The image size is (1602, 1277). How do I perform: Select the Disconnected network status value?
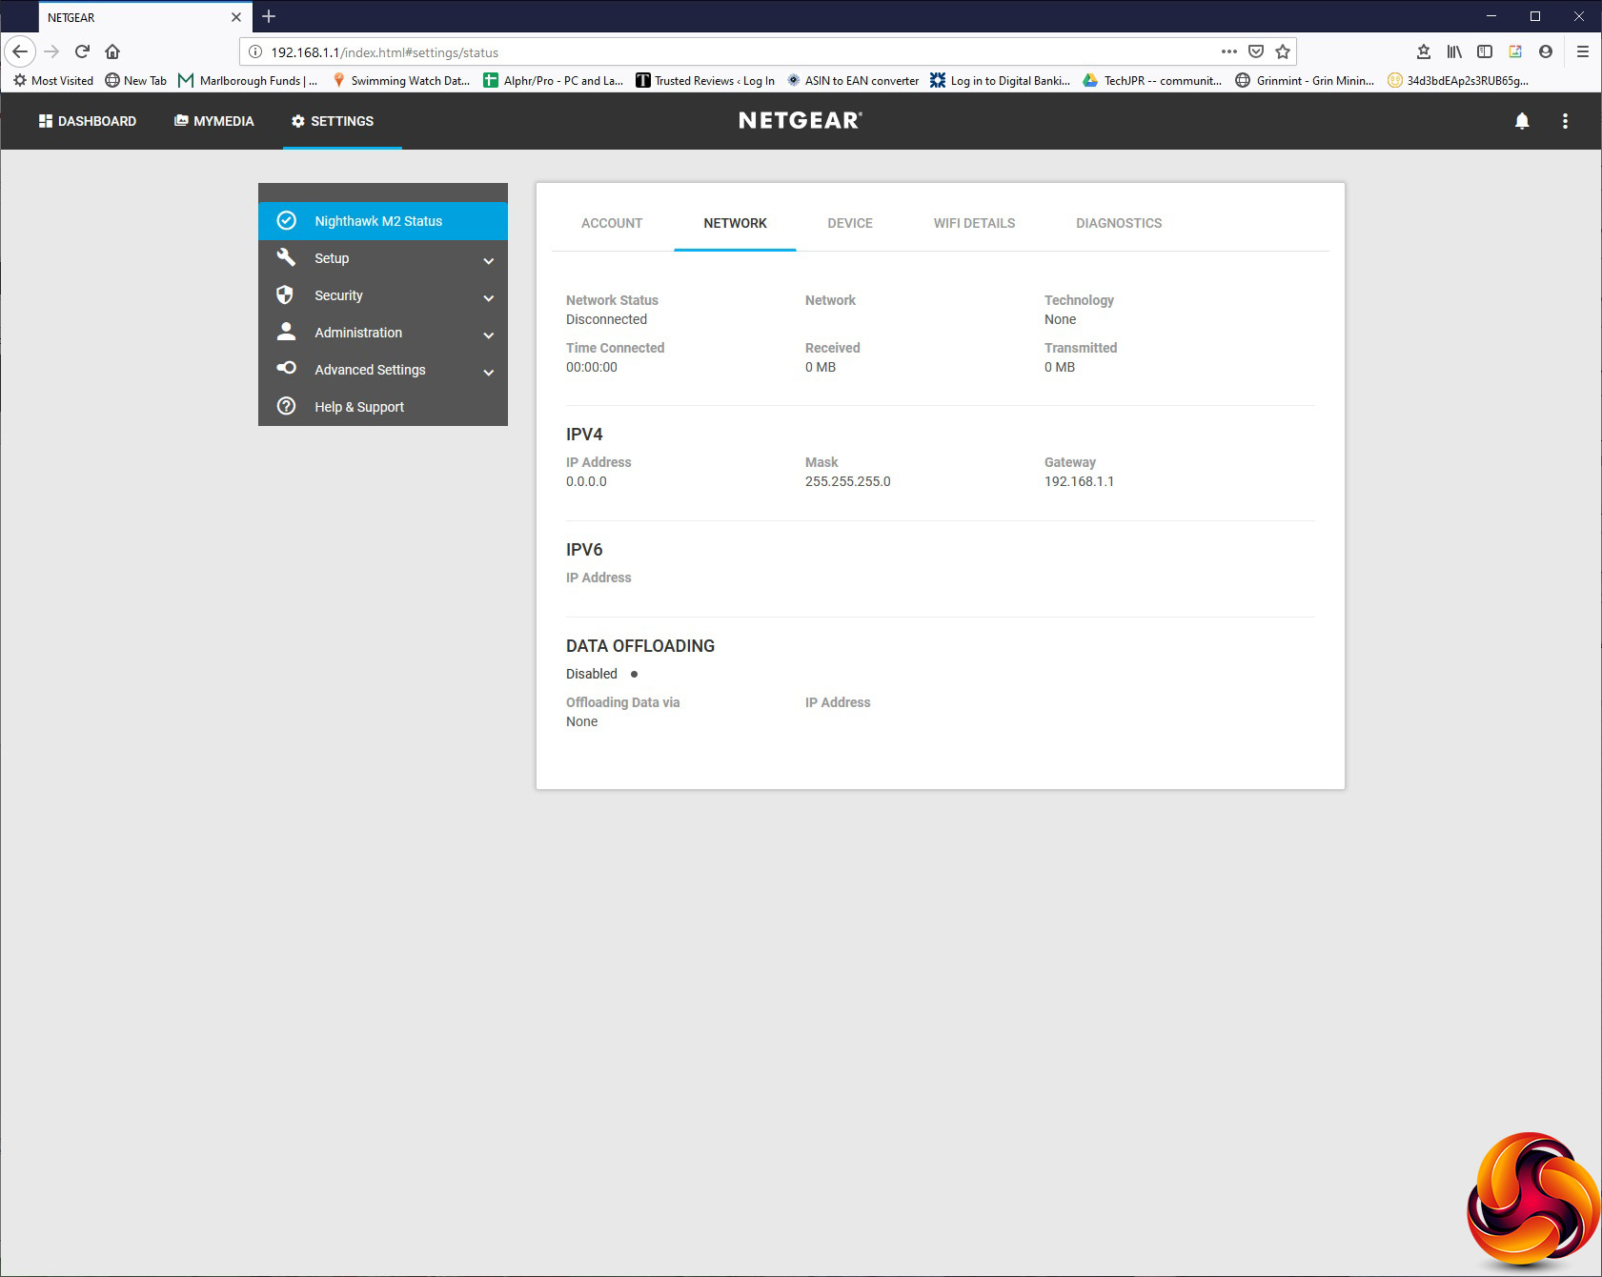606,319
